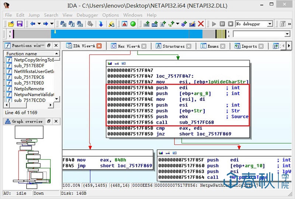Click functions list horizontal scroll right arrow
Screen dimensions: 295x199
pos(50,105)
